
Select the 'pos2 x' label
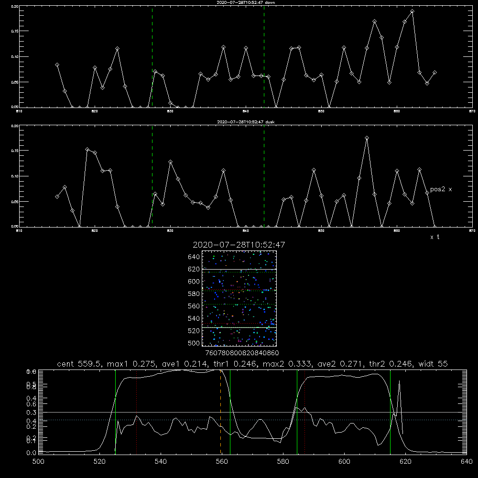tap(441, 189)
